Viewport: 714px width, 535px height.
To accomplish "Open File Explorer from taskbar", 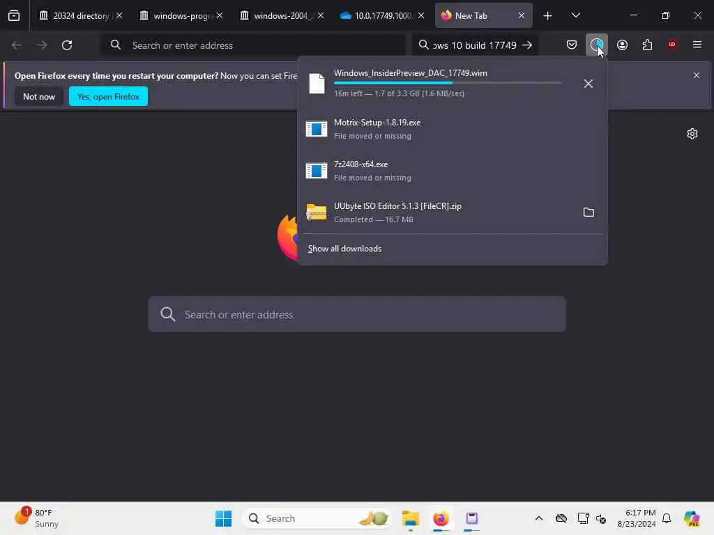I will 410,518.
